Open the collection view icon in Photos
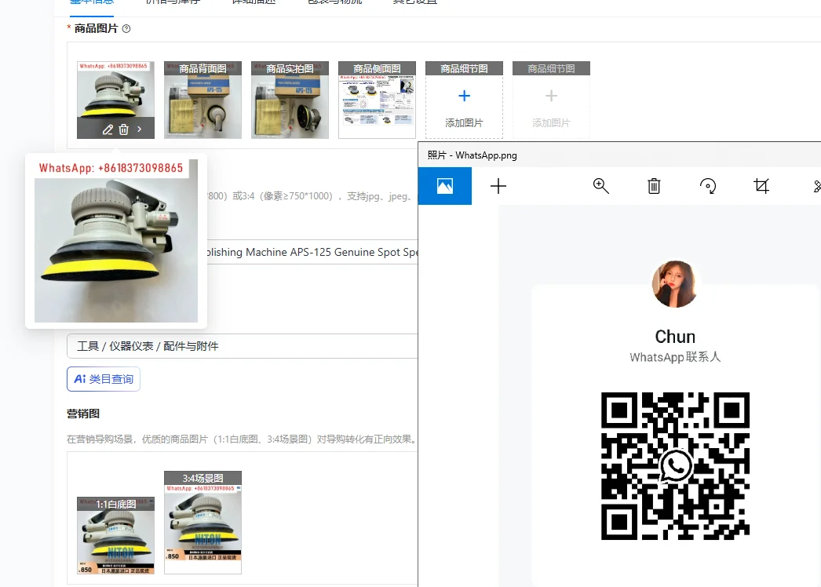The height and width of the screenshot is (587, 821). tap(445, 186)
